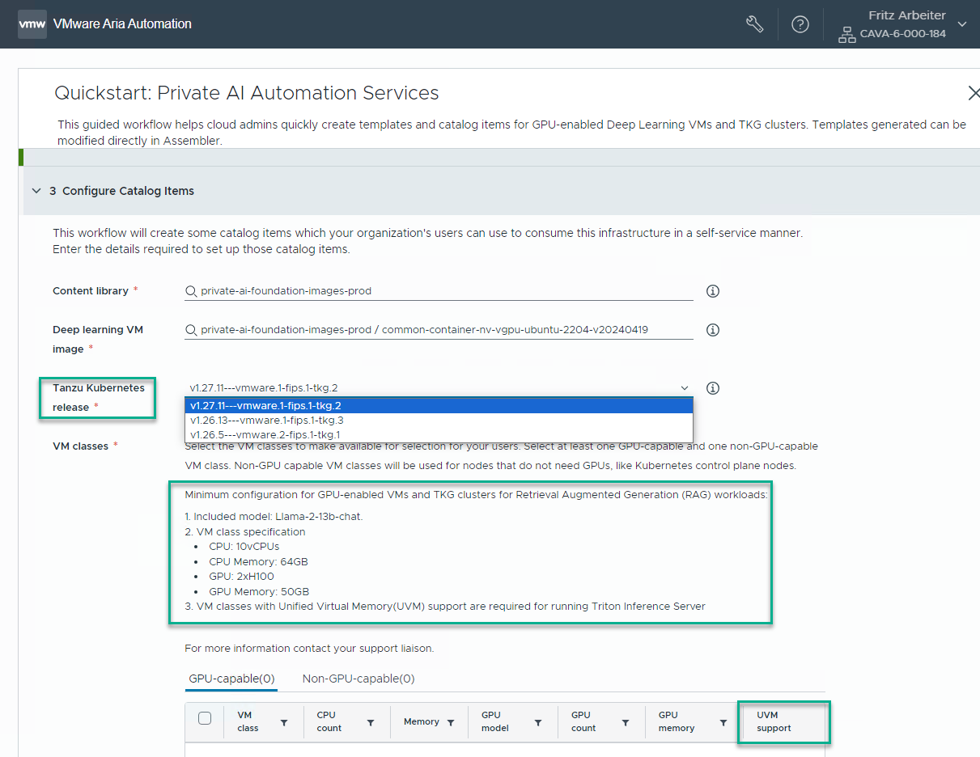Click the vmw logo icon
The image size is (980, 757).
pyautogui.click(x=32, y=23)
